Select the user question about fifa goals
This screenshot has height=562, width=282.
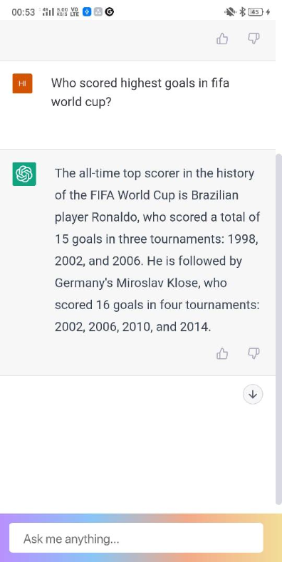(x=140, y=93)
